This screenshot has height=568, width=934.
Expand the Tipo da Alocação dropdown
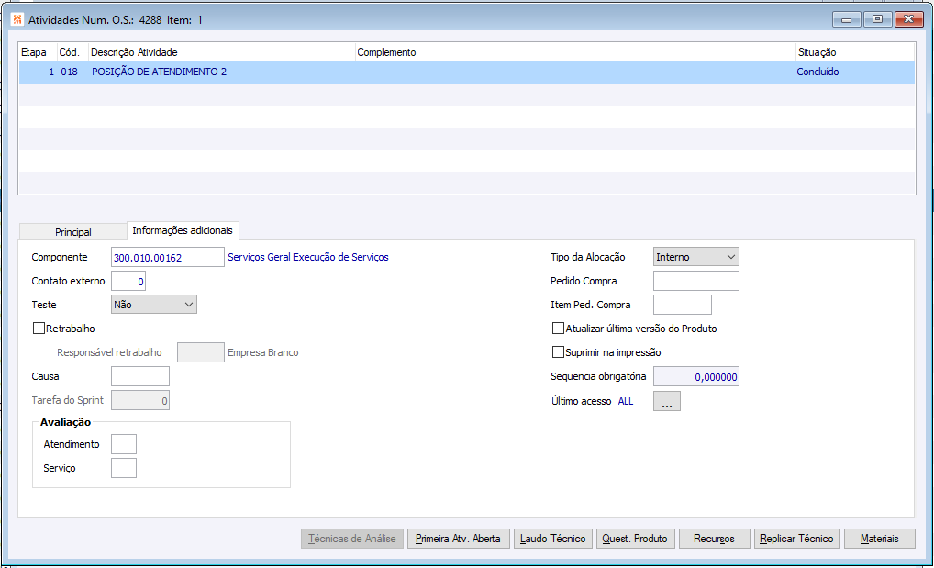click(x=695, y=257)
